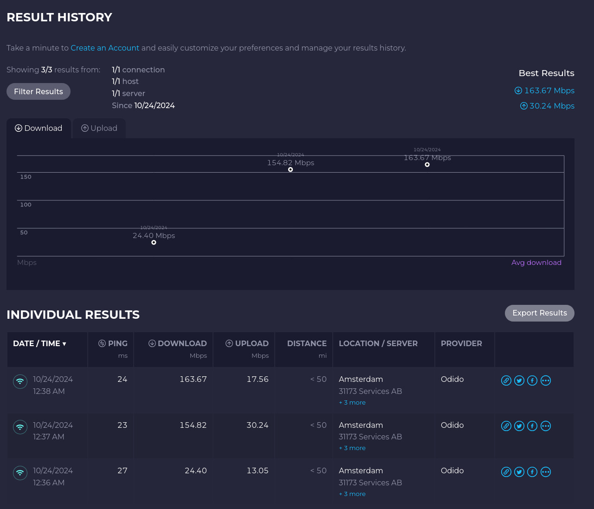Select the 154.82 Mbps chart point

click(x=291, y=169)
